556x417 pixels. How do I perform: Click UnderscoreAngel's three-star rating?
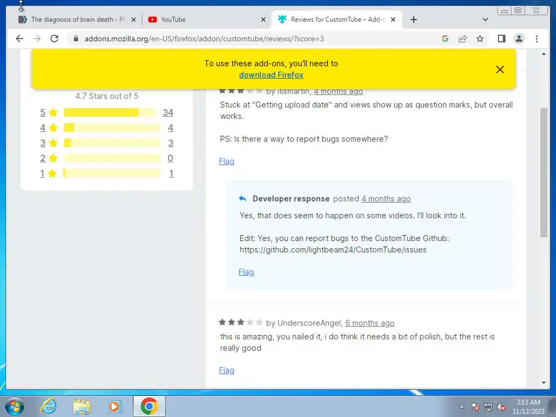(241, 323)
